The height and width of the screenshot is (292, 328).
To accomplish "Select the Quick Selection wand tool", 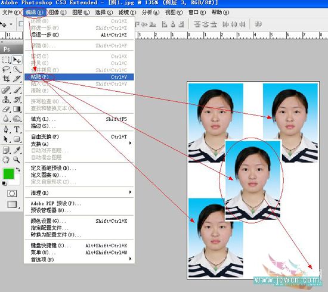I will [x=17, y=69].
